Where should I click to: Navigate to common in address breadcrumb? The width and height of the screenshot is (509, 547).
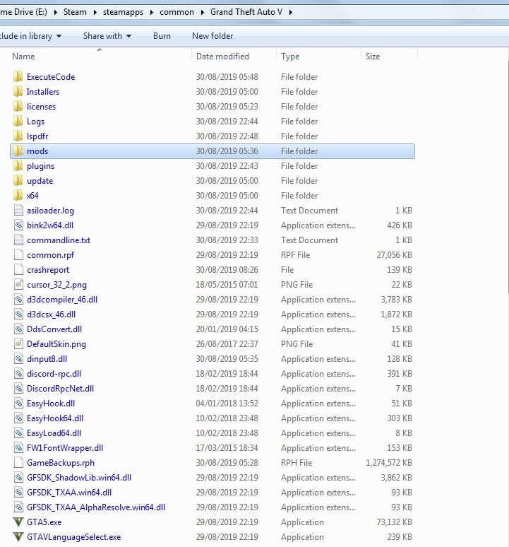[x=176, y=13]
